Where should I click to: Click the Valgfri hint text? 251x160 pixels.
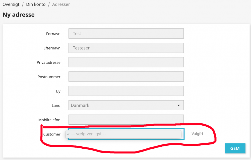coord(197,134)
